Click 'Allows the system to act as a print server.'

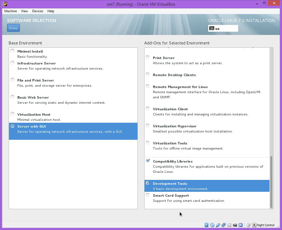[188, 63]
